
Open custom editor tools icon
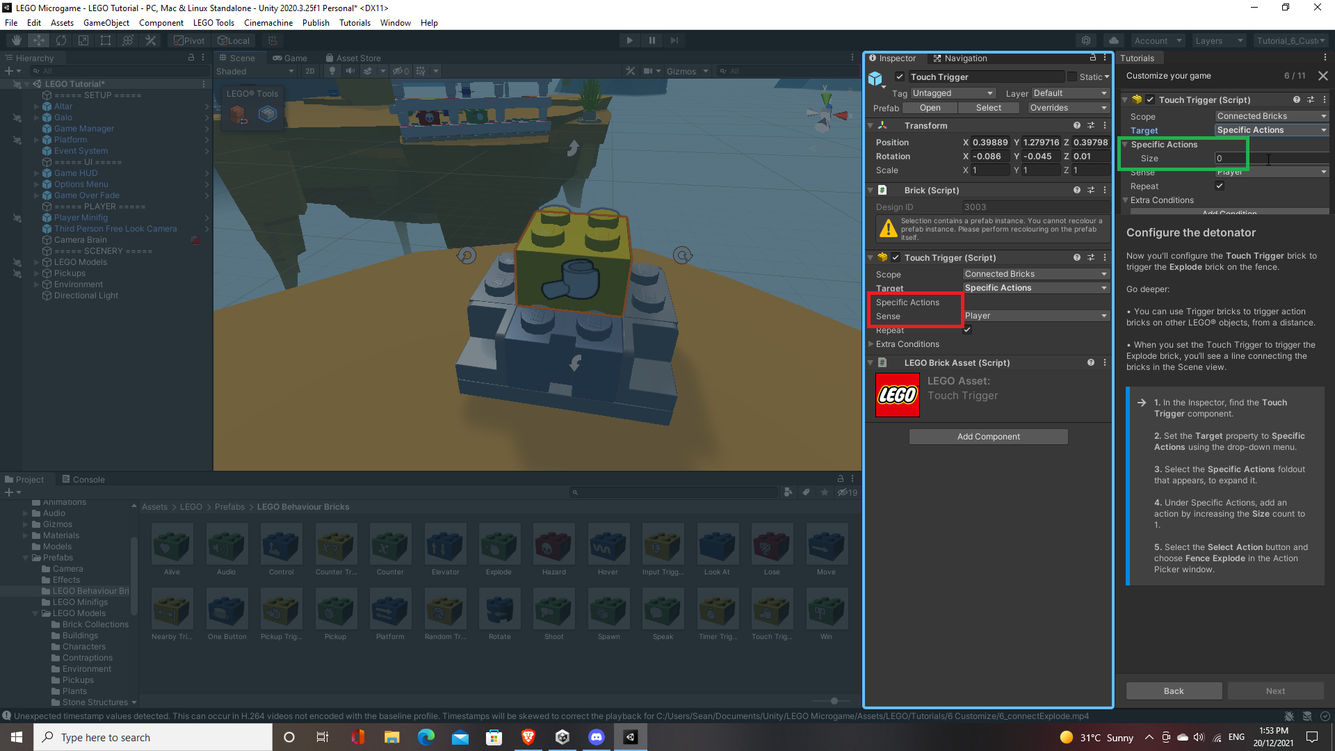click(x=150, y=40)
